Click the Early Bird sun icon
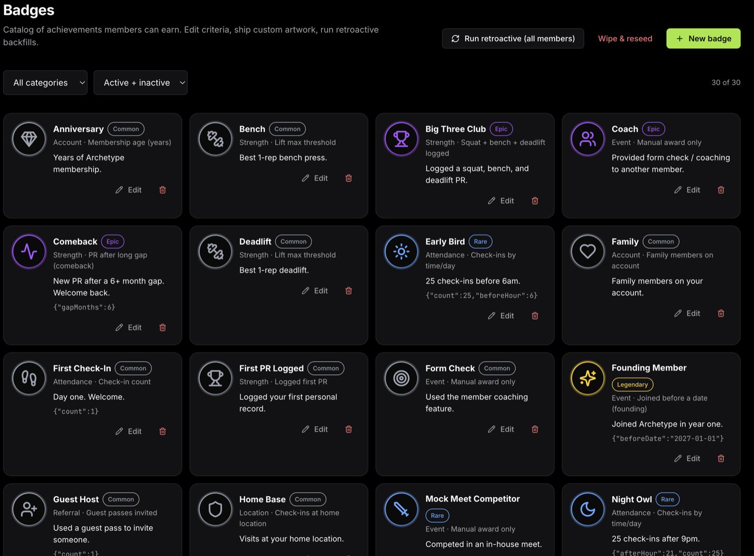Viewport: 754px width, 556px height. coord(402,251)
